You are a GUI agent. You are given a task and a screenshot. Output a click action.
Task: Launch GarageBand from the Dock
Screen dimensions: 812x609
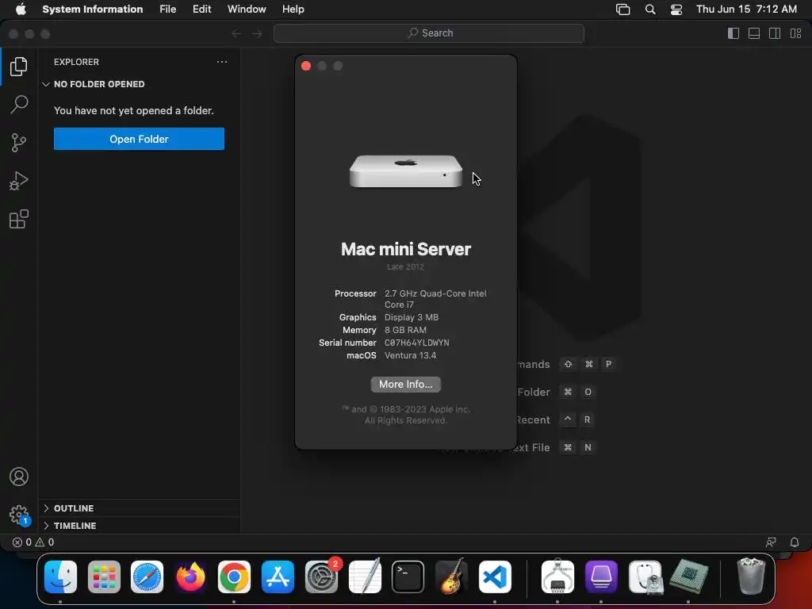click(451, 576)
